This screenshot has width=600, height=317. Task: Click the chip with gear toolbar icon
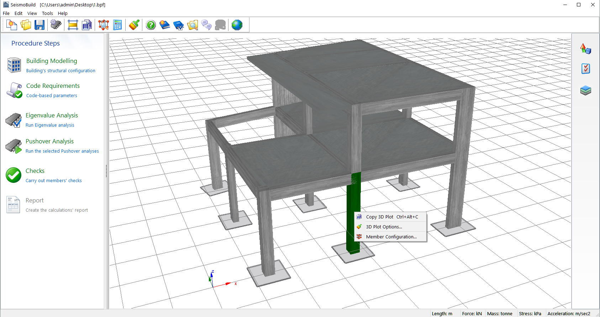click(56, 25)
